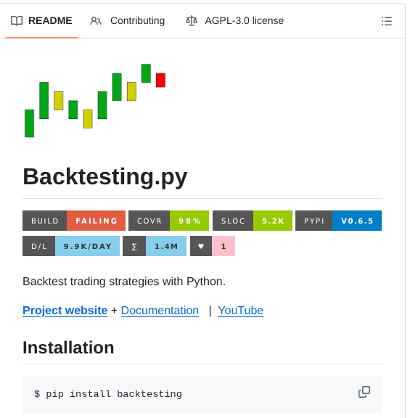Viewport: 418px width, 418px height.
Task: Click the book icon beside README
Action: coord(17,21)
